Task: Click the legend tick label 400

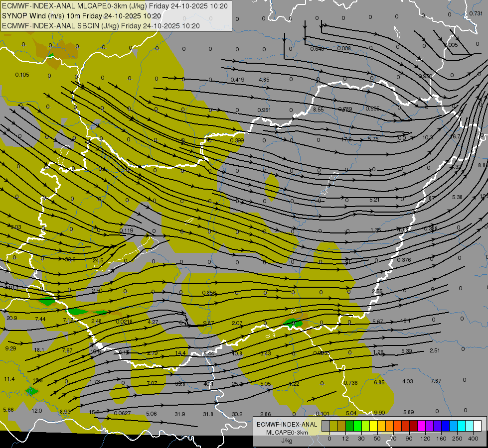Action: coord(473,439)
